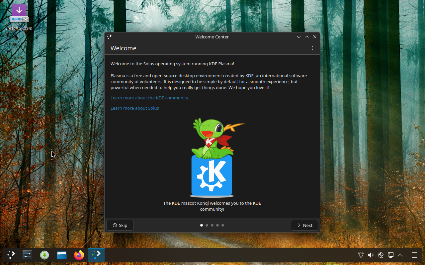
Task: Close the Welcome Center window
Action: [x=315, y=37]
